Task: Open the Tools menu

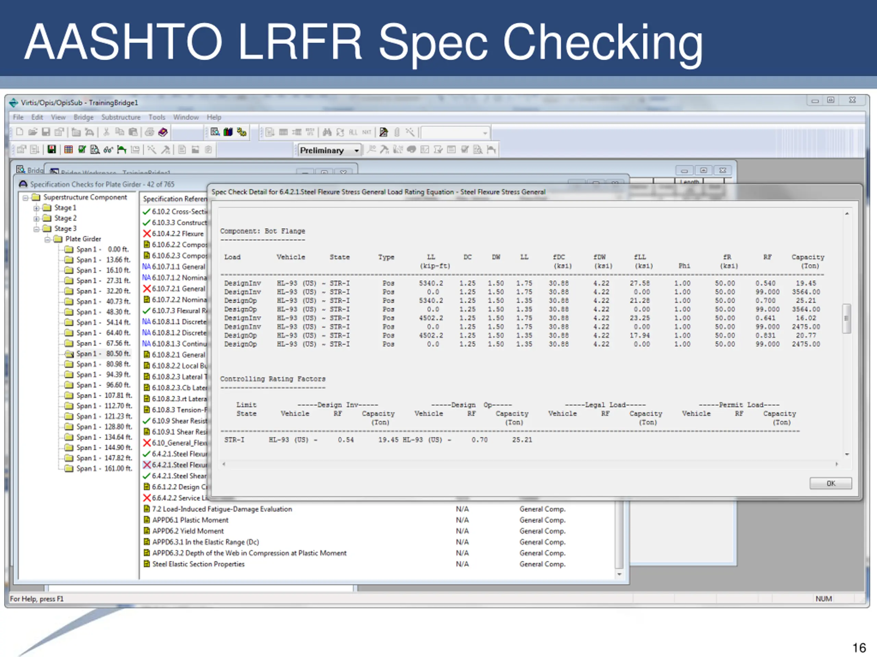Action: pyautogui.click(x=157, y=117)
